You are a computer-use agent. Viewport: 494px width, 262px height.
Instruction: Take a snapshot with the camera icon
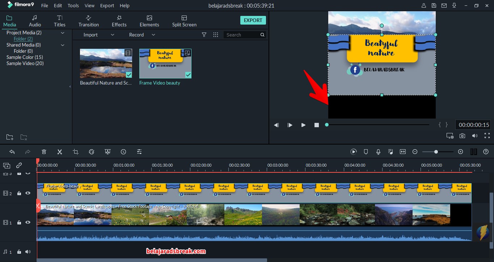[x=462, y=136]
